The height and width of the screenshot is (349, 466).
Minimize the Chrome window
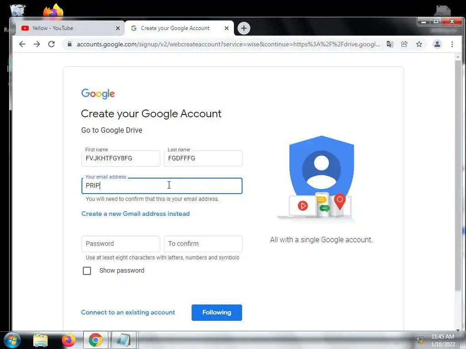[x=424, y=22]
